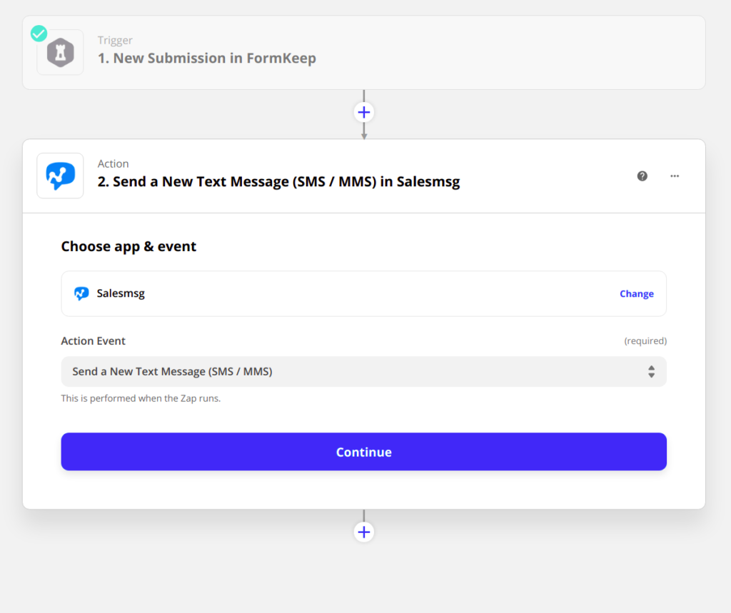Open the Action Event dropdown
731x613 pixels.
(x=363, y=372)
